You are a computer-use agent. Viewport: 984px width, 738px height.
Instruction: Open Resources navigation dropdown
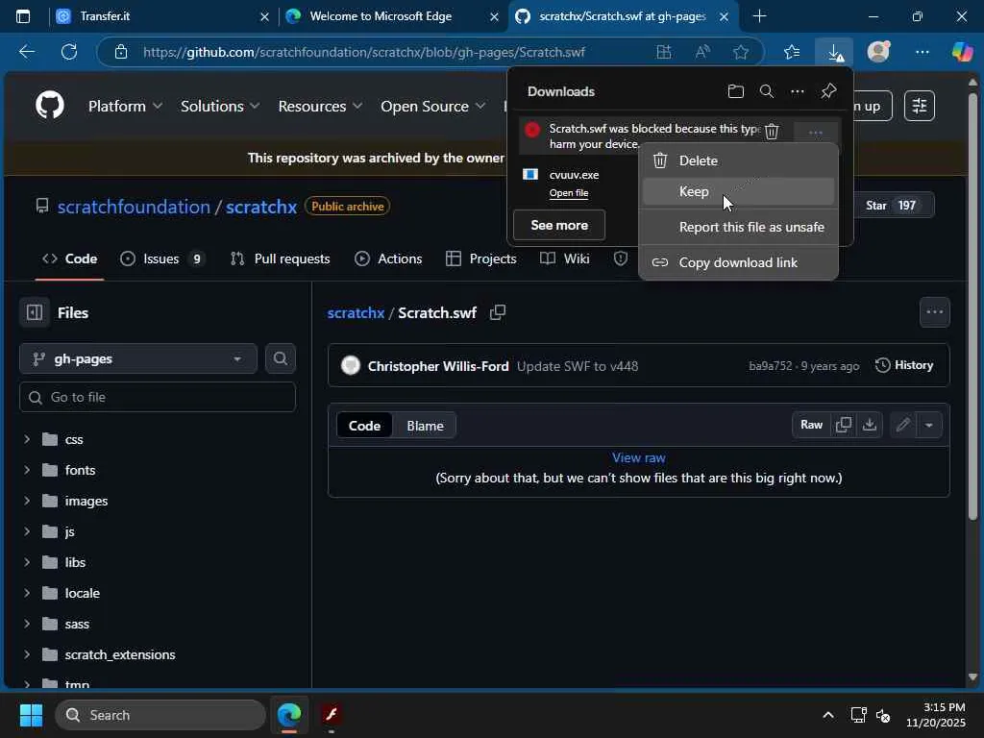(x=320, y=106)
